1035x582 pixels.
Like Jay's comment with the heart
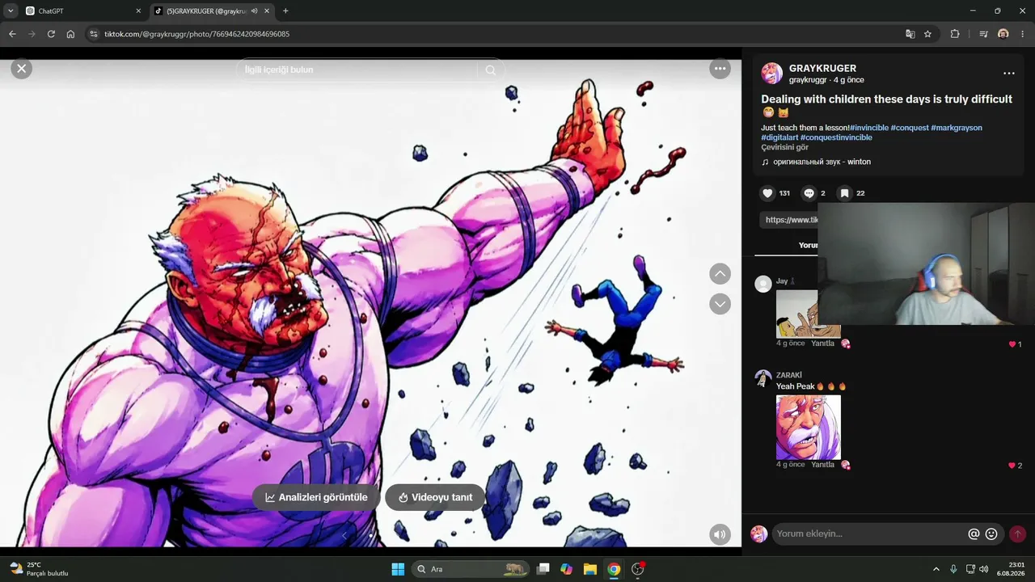tap(1012, 344)
